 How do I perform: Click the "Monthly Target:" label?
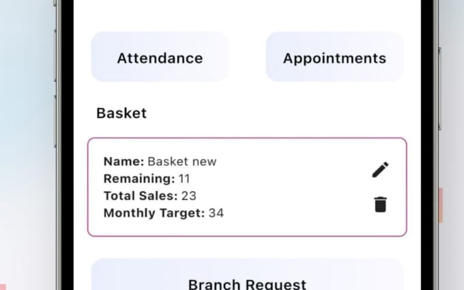click(154, 213)
